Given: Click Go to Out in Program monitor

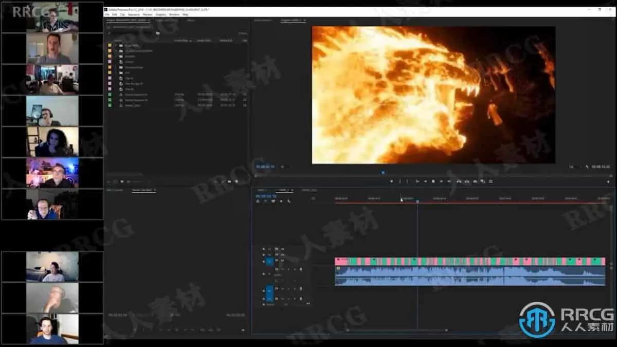Looking at the screenshot, I should [x=449, y=181].
